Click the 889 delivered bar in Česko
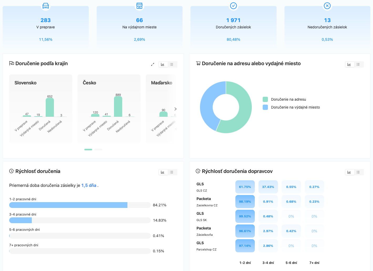 [x=118, y=106]
